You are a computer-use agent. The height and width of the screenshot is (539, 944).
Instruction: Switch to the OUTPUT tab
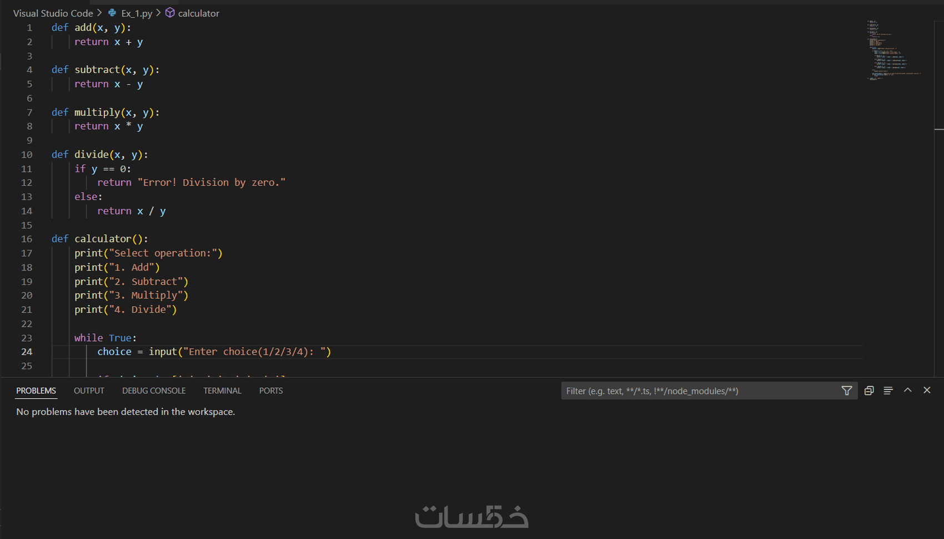(x=89, y=391)
